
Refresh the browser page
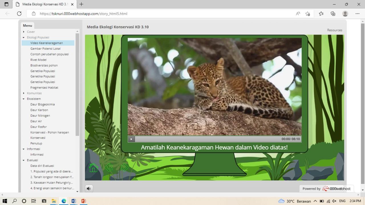(19, 13)
